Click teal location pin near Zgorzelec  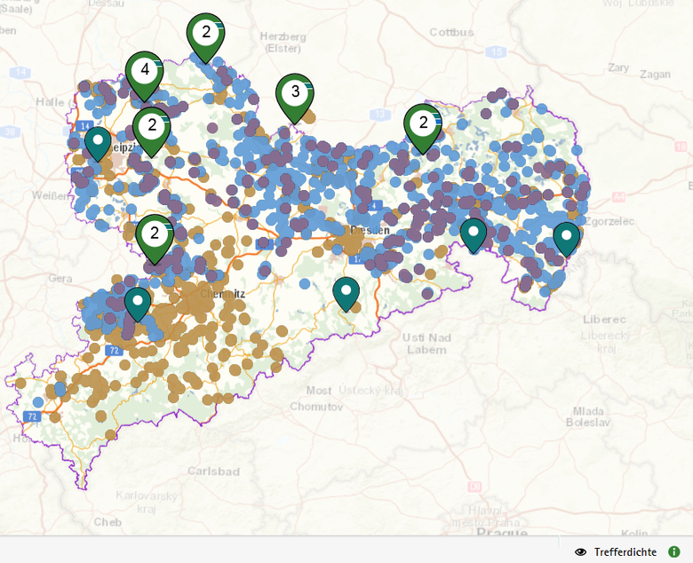point(566,237)
